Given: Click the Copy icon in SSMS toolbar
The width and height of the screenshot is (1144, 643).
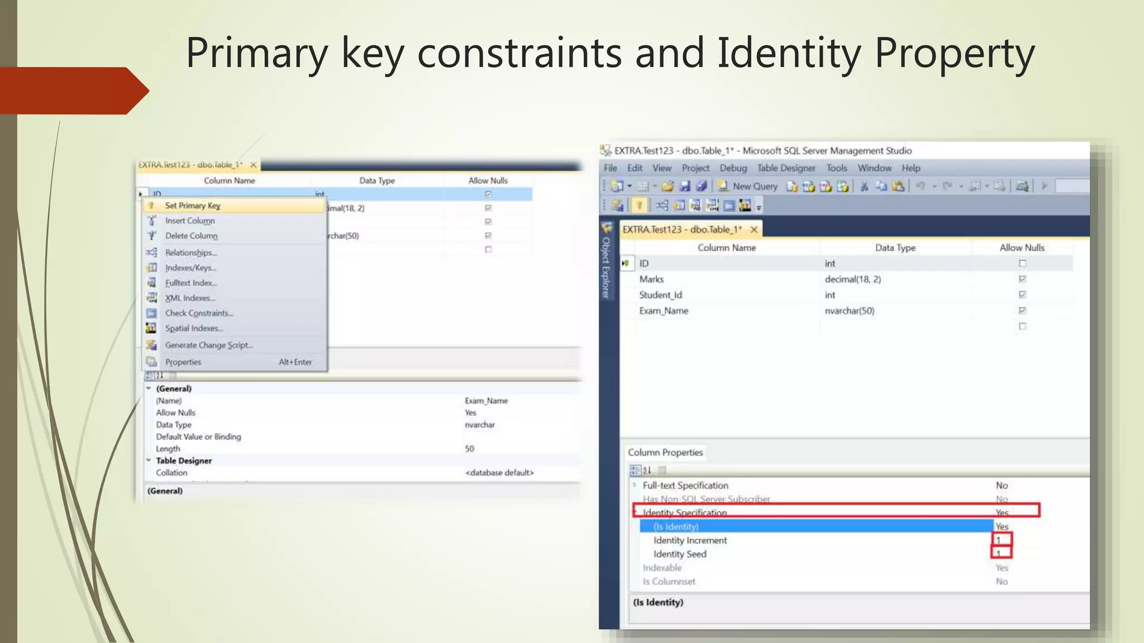Looking at the screenshot, I should click(881, 186).
